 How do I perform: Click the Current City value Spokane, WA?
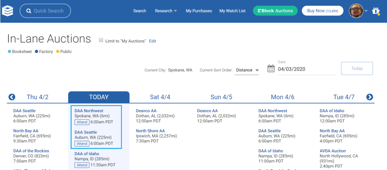(180, 70)
